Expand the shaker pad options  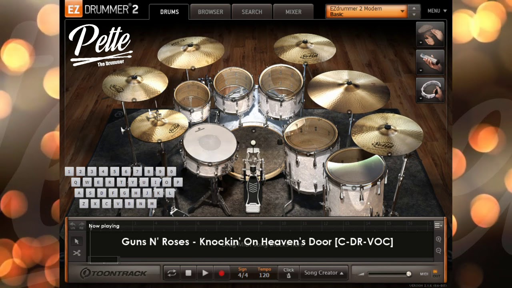click(x=420, y=70)
